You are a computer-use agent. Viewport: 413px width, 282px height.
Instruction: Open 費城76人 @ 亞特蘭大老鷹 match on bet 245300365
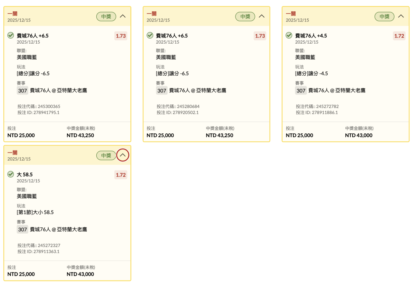[58, 91]
